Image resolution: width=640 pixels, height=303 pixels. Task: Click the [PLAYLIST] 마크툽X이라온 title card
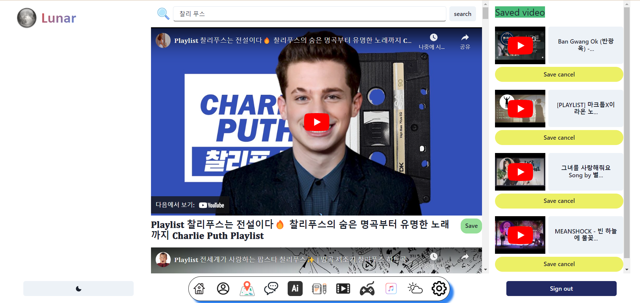pos(586,108)
